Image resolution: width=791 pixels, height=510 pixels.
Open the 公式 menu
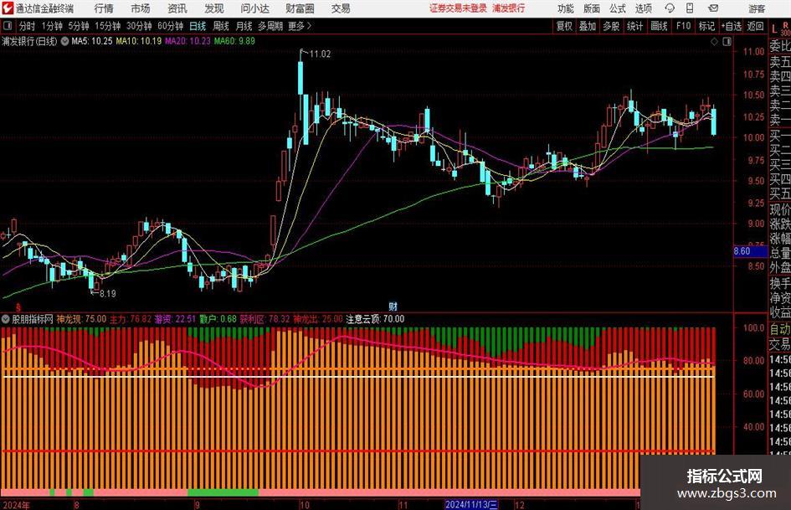(618, 8)
